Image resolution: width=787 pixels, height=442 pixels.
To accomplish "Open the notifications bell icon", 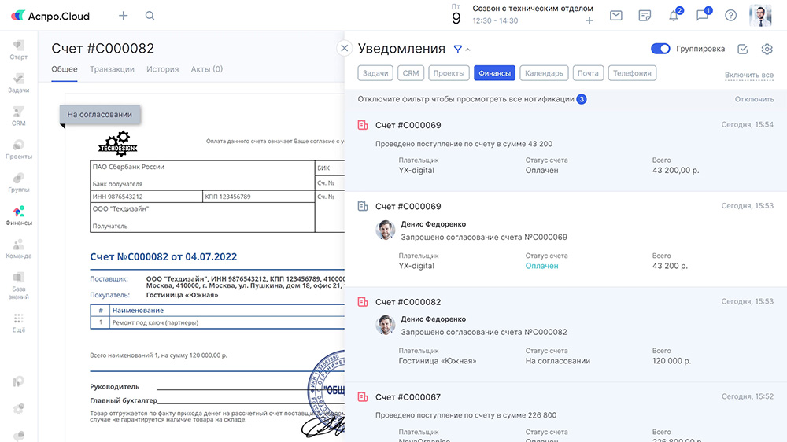I will point(674,16).
